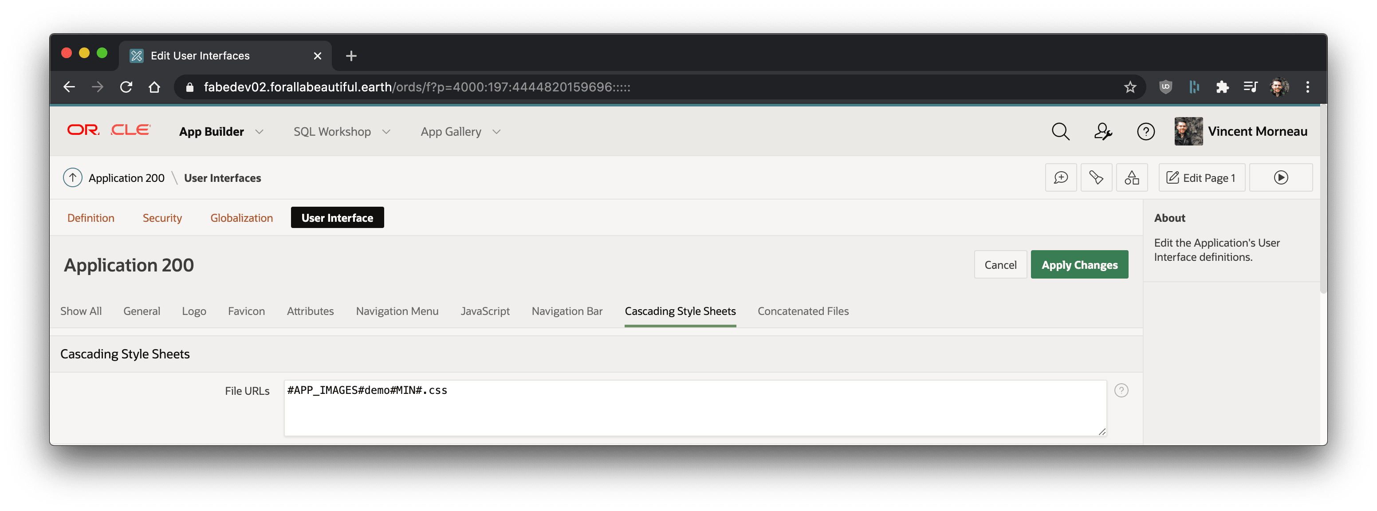The image size is (1377, 511).
Task: Switch to the Definition tab
Action: [91, 217]
